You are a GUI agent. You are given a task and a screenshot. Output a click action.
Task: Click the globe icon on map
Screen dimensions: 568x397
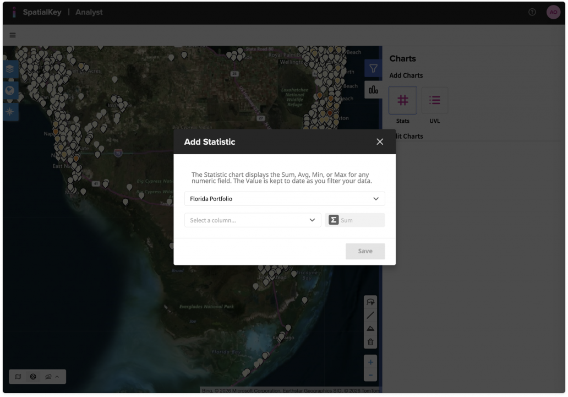coord(11,91)
